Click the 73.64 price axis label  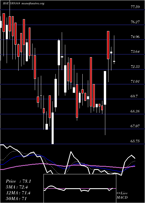click(x=135, y=52)
